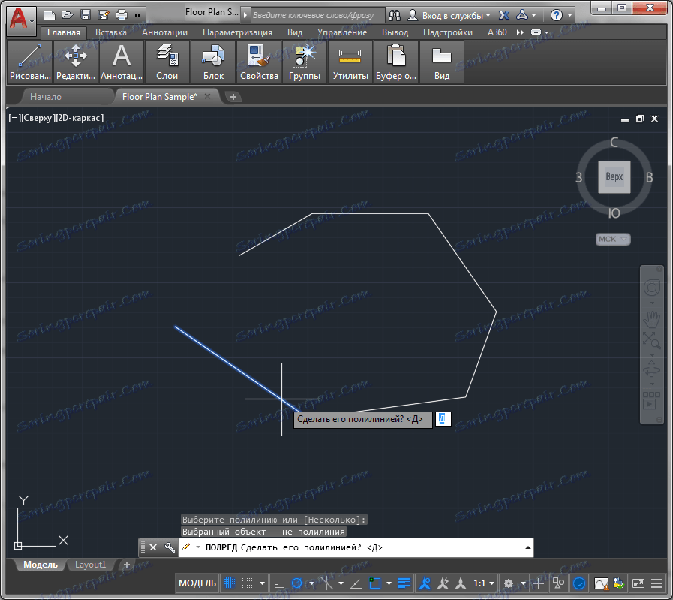Click the keyword search input field
The height and width of the screenshot is (600, 673).
click(317, 14)
